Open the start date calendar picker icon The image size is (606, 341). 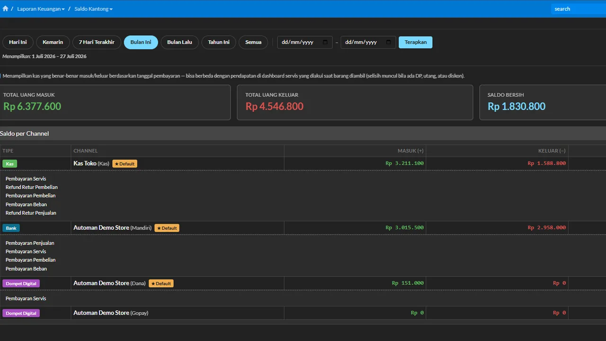coord(325,42)
